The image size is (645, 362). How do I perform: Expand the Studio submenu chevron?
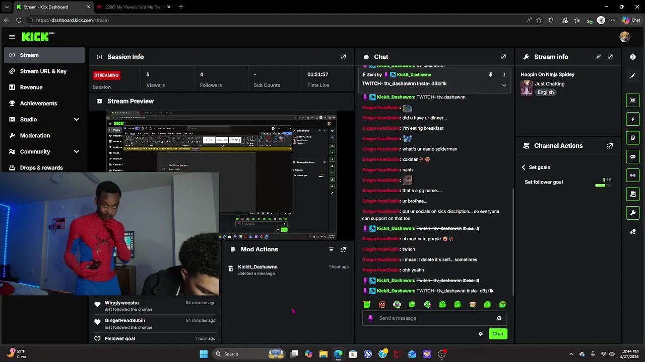pyautogui.click(x=77, y=119)
